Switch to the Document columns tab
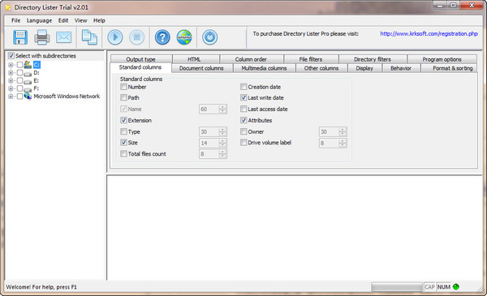This screenshot has width=487, height=296. (201, 68)
